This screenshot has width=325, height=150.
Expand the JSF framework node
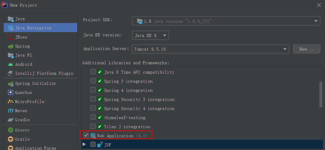84,144
